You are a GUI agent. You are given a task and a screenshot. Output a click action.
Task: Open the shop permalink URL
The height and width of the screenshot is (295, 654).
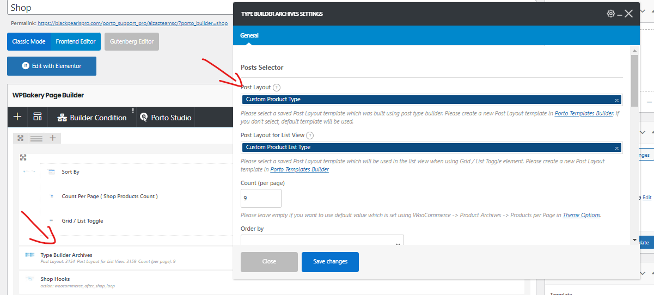coord(132,23)
